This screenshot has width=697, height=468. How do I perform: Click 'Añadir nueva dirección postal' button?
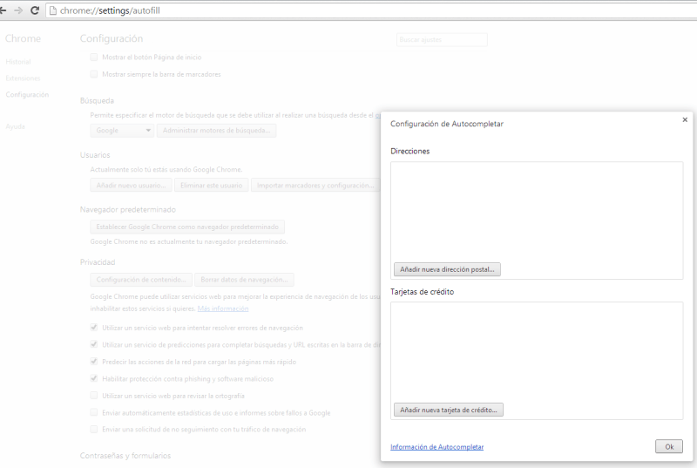447,269
